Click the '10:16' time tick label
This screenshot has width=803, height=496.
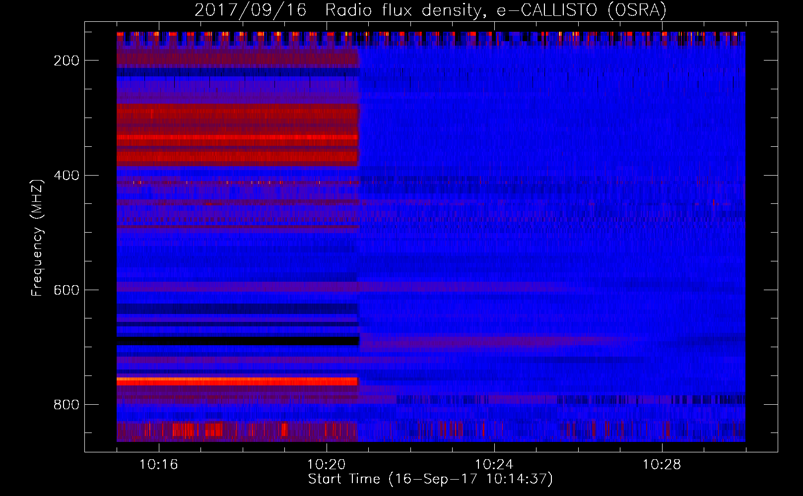[x=158, y=465]
